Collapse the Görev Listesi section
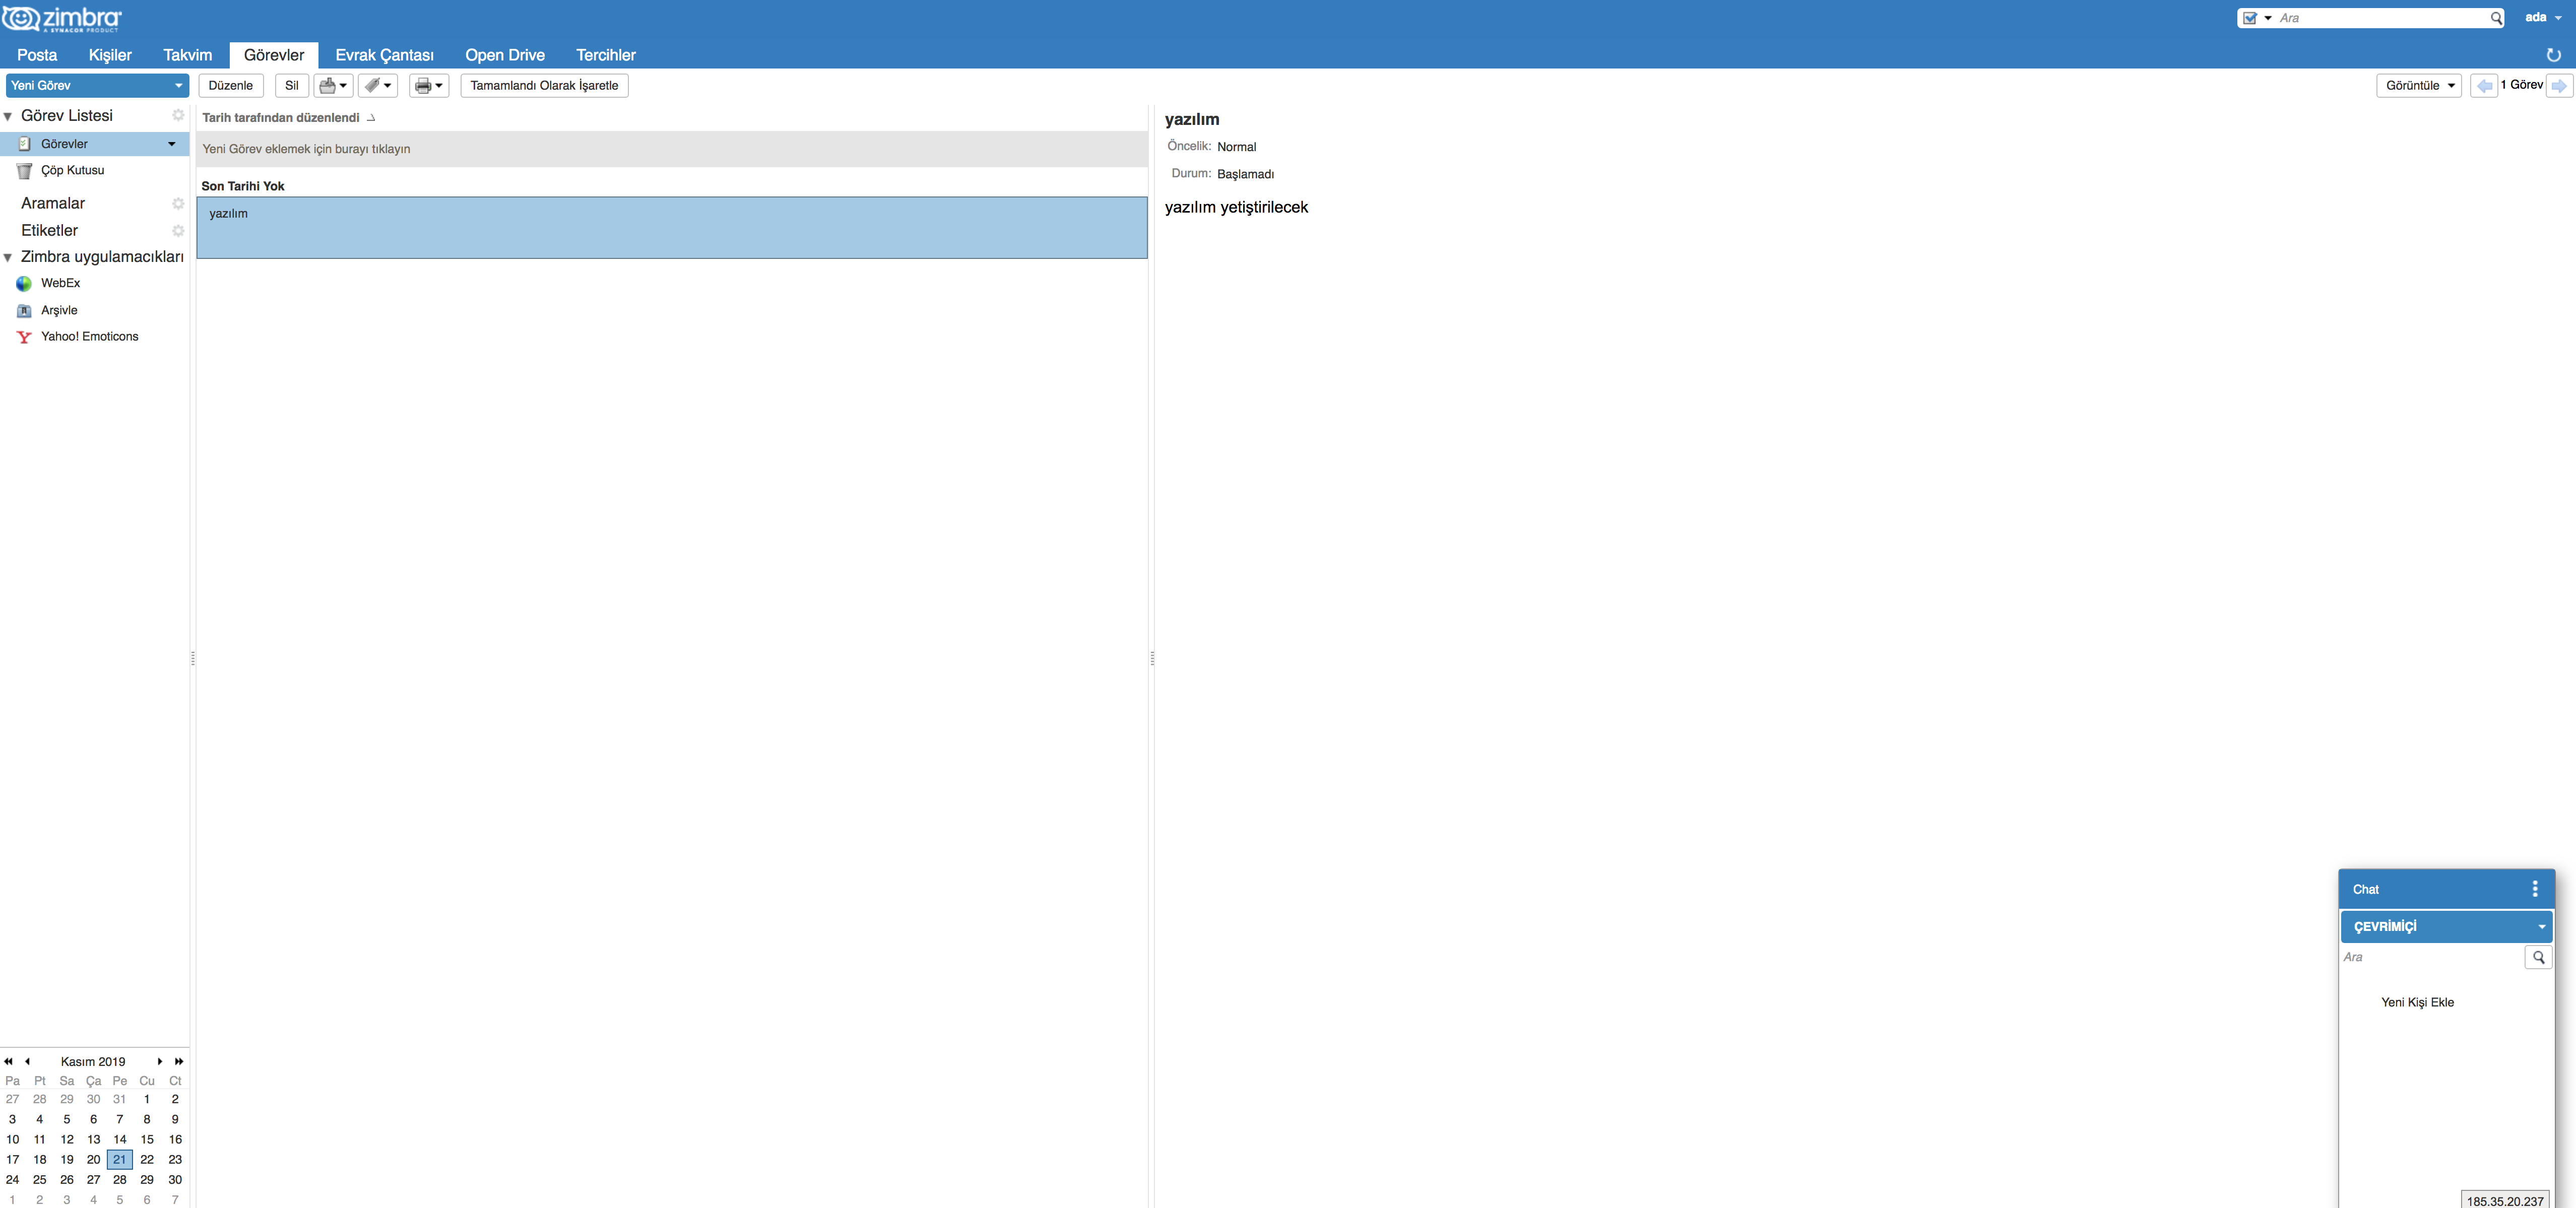 (x=8, y=117)
